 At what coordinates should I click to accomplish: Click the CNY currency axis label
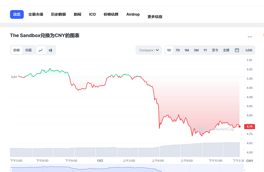(250, 161)
